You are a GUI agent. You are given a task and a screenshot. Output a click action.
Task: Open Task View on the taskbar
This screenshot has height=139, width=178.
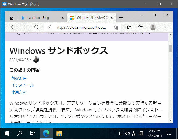click(x=33, y=133)
